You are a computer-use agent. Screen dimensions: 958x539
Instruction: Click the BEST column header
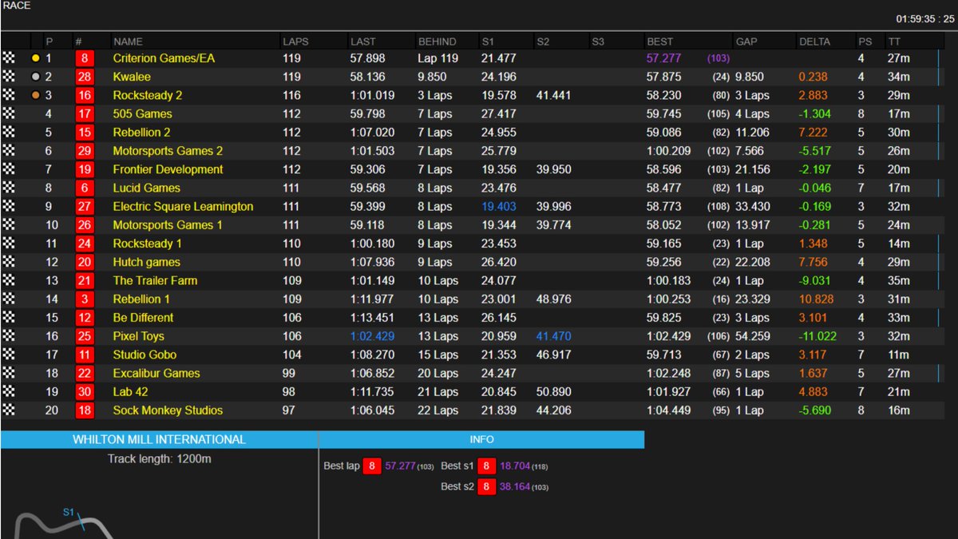pyautogui.click(x=660, y=42)
